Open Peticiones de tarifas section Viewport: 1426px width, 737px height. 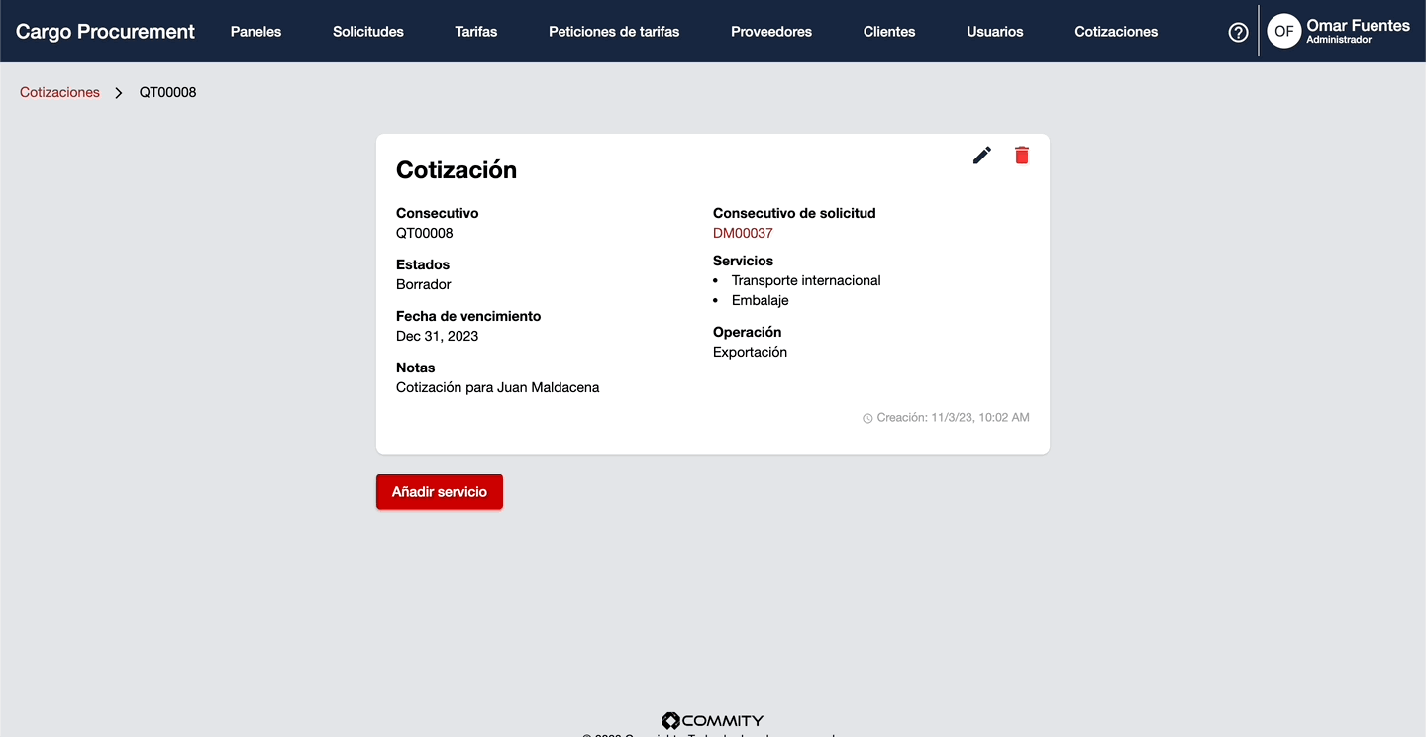point(614,32)
